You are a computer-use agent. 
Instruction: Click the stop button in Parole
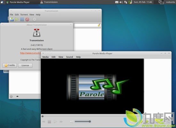point(49,122)
